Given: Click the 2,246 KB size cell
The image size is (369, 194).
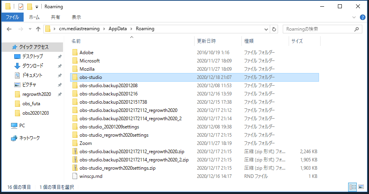Looking at the screenshot, I should click(x=308, y=152).
